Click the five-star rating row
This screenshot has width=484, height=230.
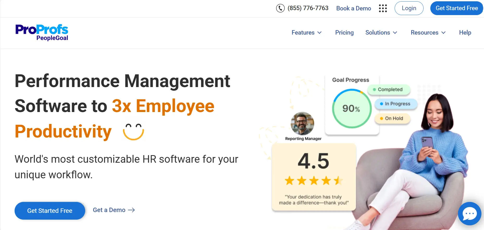click(314, 180)
